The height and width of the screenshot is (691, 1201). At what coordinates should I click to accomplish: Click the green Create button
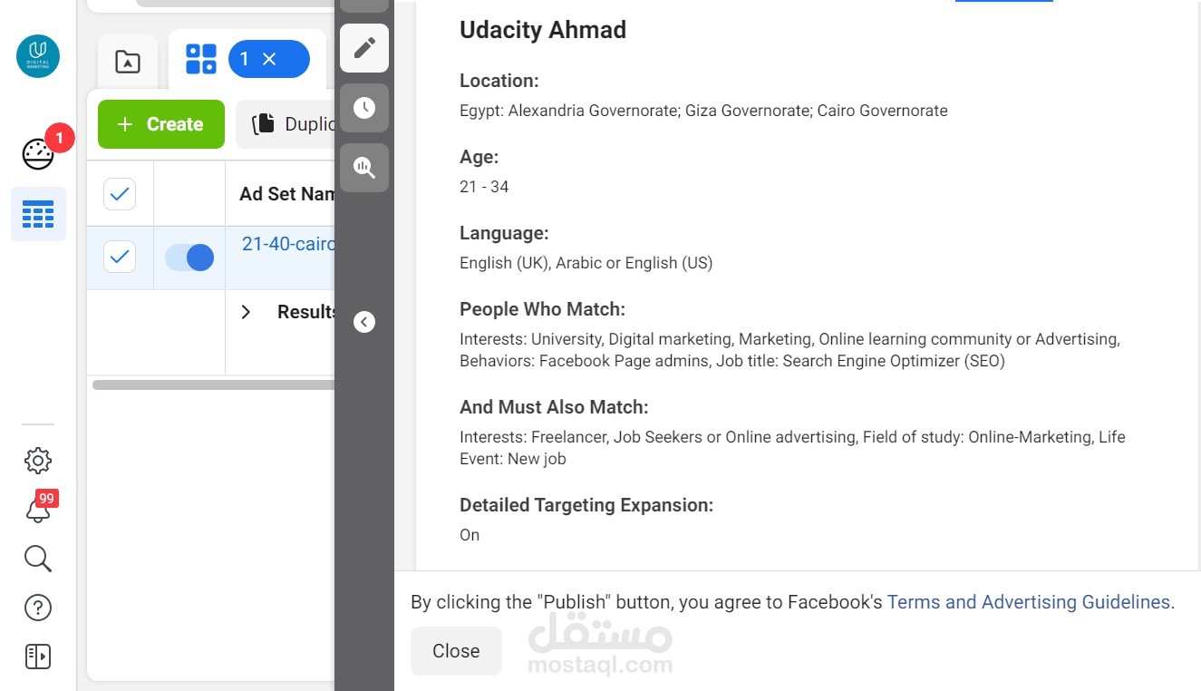pyautogui.click(x=161, y=124)
